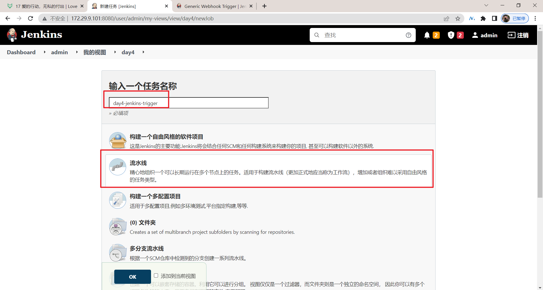Click the page vertical scrollbar thumb

pyautogui.click(x=540, y=114)
